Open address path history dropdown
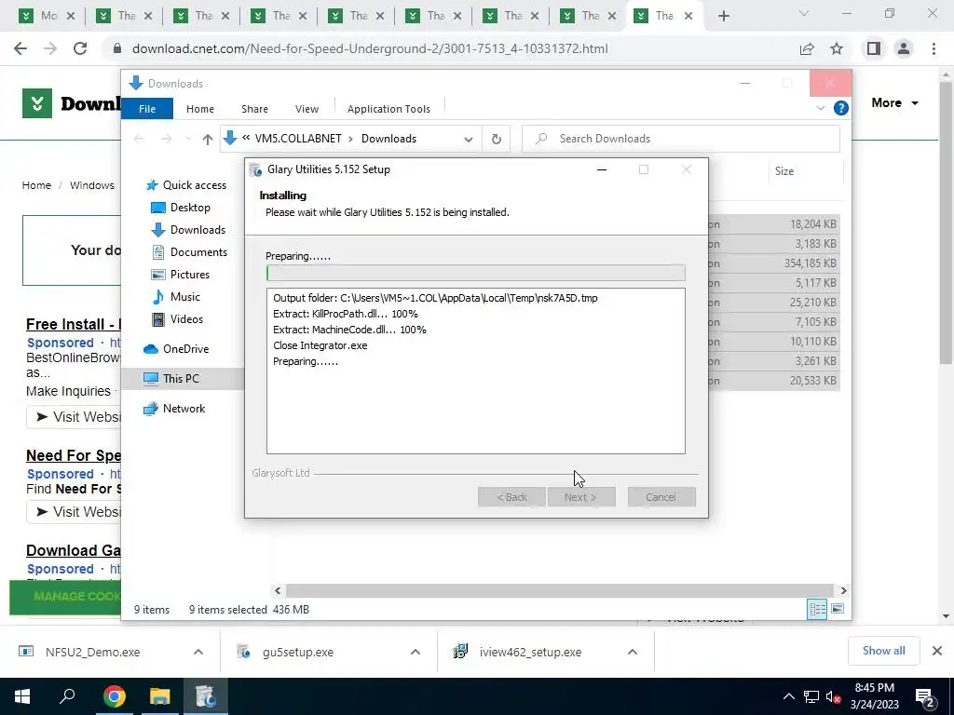Viewport: 954px width, 715px height. tap(469, 140)
